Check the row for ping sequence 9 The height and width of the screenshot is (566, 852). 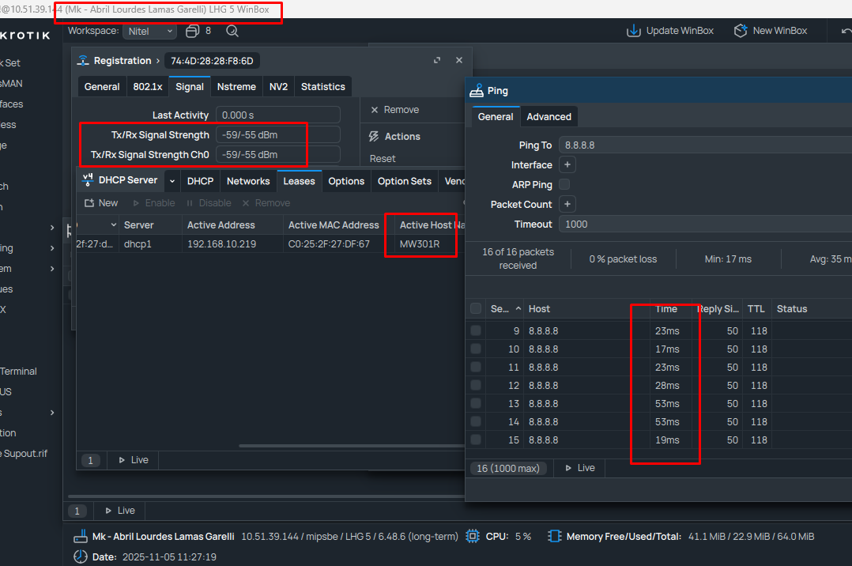point(476,330)
